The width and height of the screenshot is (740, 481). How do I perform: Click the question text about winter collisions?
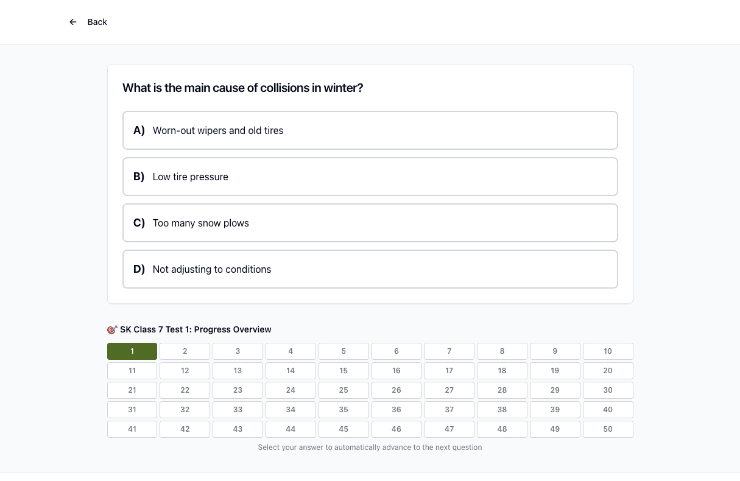pos(243,88)
